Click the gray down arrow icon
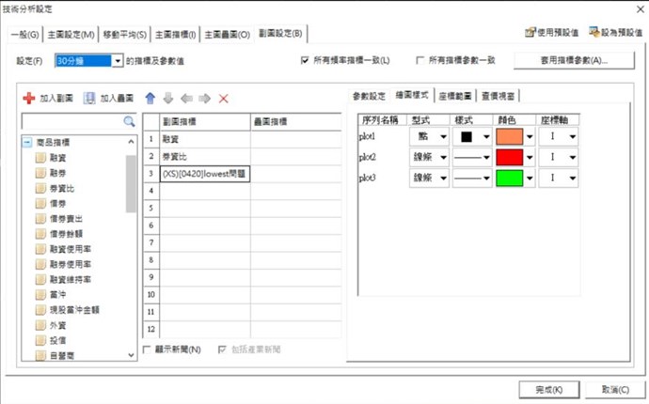649x404 pixels. (168, 99)
